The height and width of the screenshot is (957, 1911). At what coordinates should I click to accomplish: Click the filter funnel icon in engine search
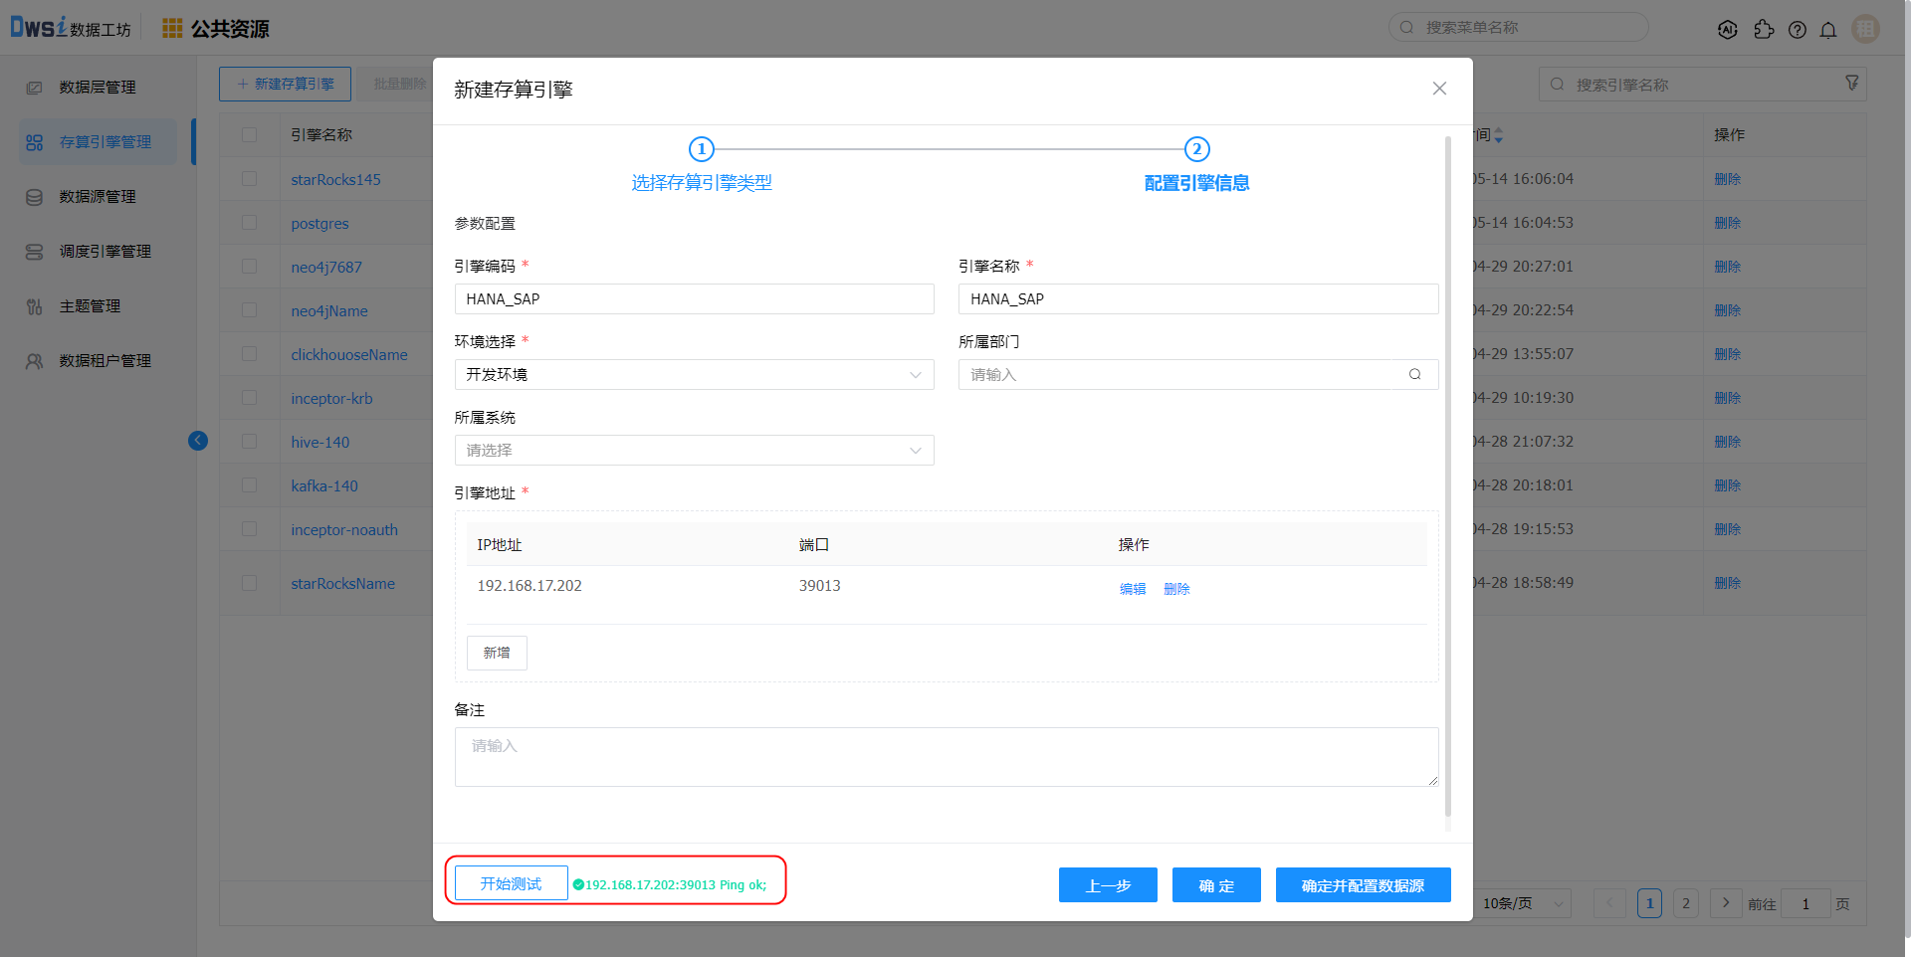1851,84
